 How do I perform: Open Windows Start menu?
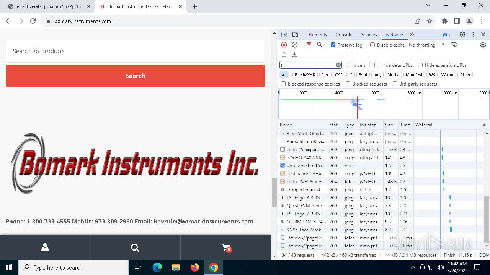coord(9,267)
